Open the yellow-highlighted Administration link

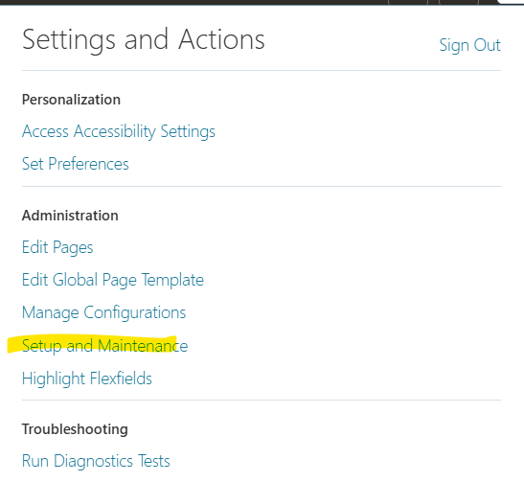[x=105, y=345]
